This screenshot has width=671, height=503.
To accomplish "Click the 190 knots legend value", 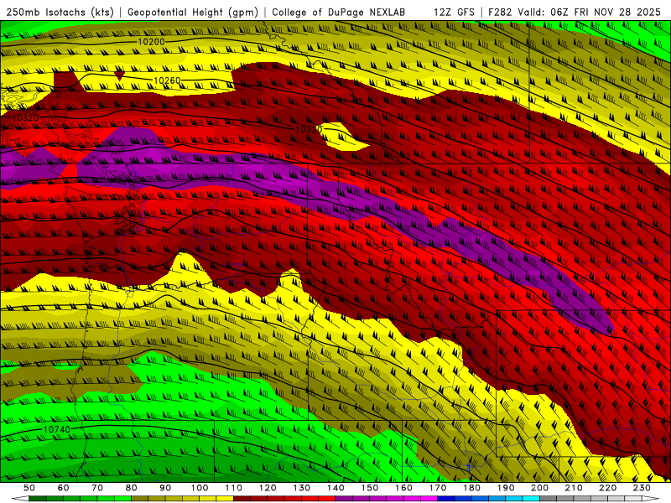I will (x=506, y=488).
